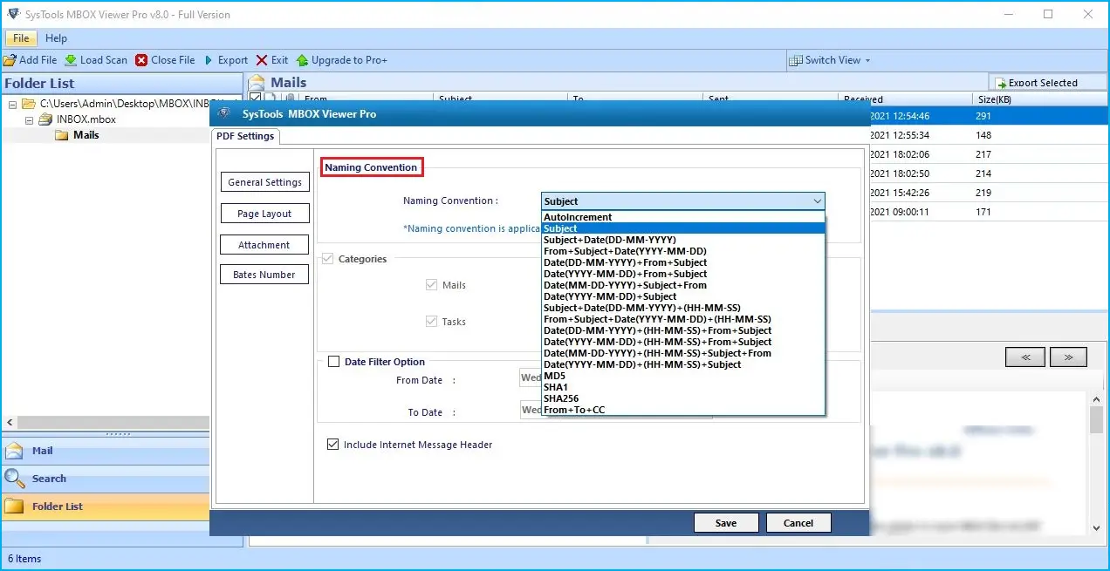Click the Load Scan icon
Viewport: 1110px width, 571px height.
(x=70, y=59)
